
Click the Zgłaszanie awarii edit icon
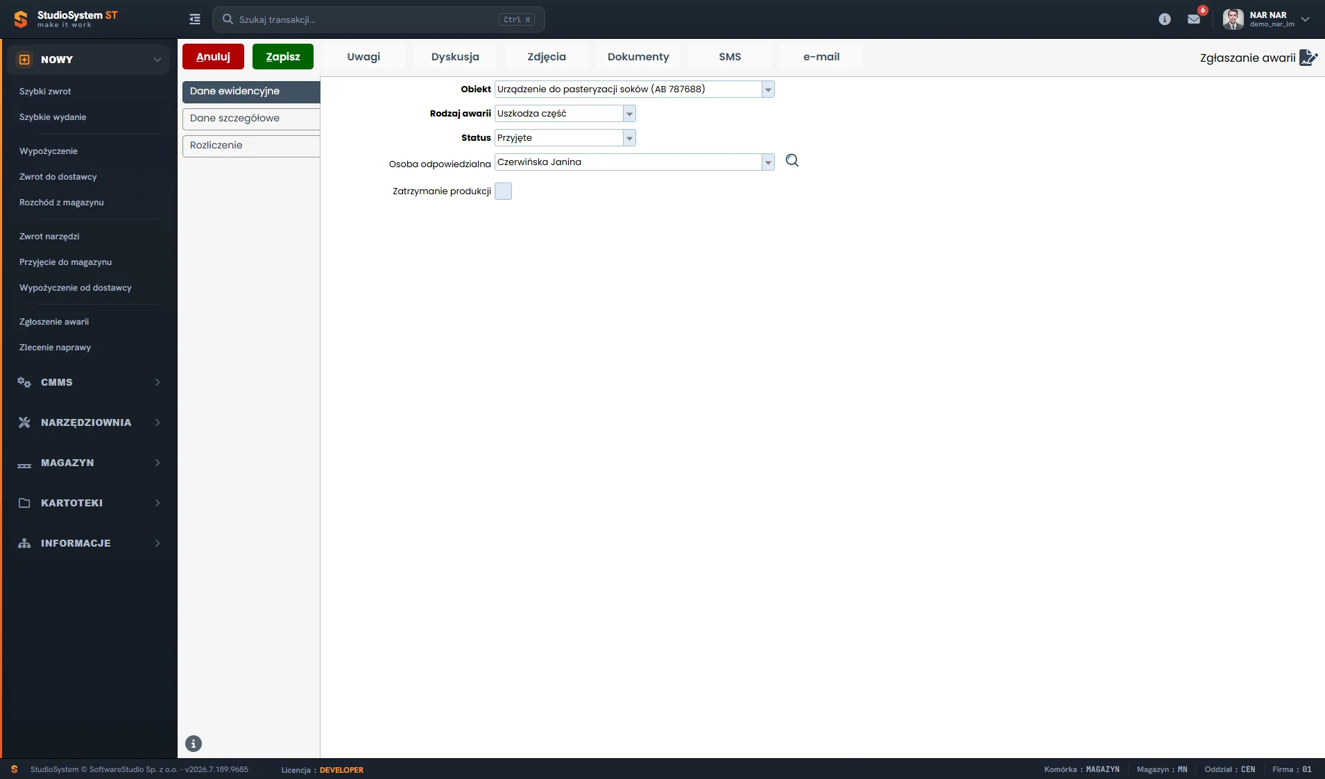(x=1308, y=58)
